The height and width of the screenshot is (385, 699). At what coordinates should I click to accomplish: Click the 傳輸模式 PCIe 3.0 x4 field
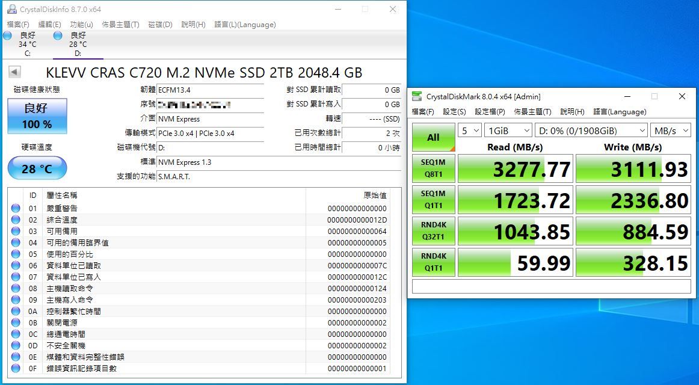point(211,133)
